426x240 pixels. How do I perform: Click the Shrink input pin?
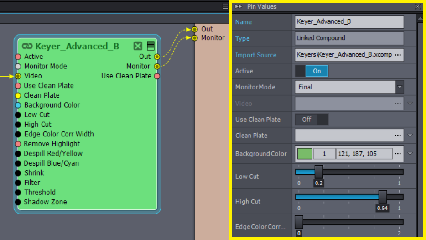18,173
